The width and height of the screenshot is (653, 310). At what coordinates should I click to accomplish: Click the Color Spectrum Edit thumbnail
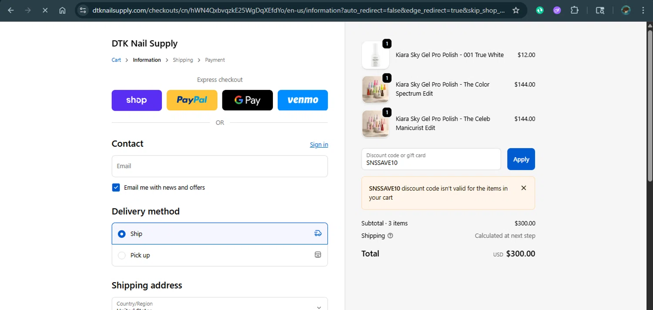375,89
